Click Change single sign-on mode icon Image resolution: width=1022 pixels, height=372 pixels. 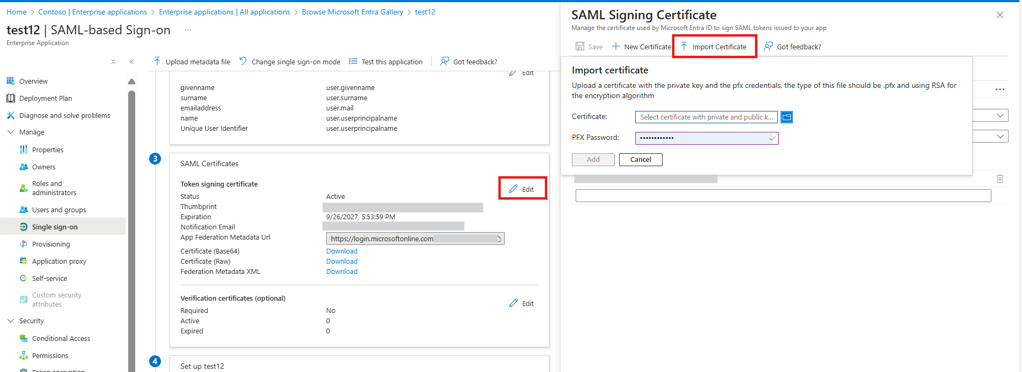click(x=243, y=62)
